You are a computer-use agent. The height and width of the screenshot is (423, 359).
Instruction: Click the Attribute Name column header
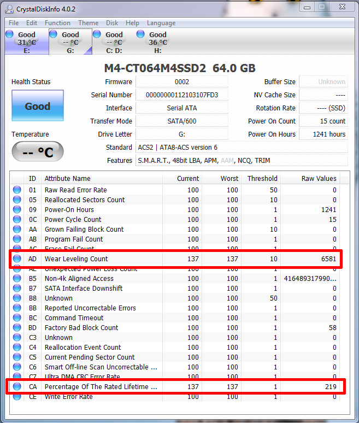tap(102, 178)
